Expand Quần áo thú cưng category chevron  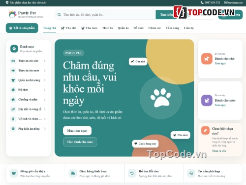tap(45, 80)
